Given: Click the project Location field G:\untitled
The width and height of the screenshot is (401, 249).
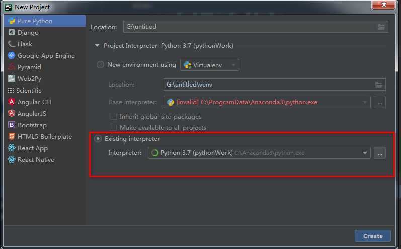Looking at the screenshot, I should [256, 27].
